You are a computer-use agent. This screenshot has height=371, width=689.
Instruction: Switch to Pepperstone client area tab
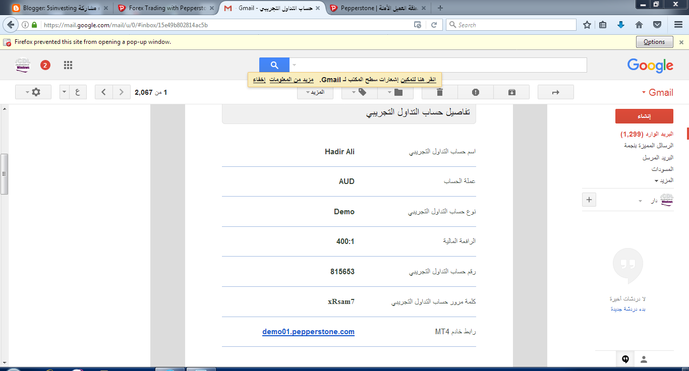point(378,8)
